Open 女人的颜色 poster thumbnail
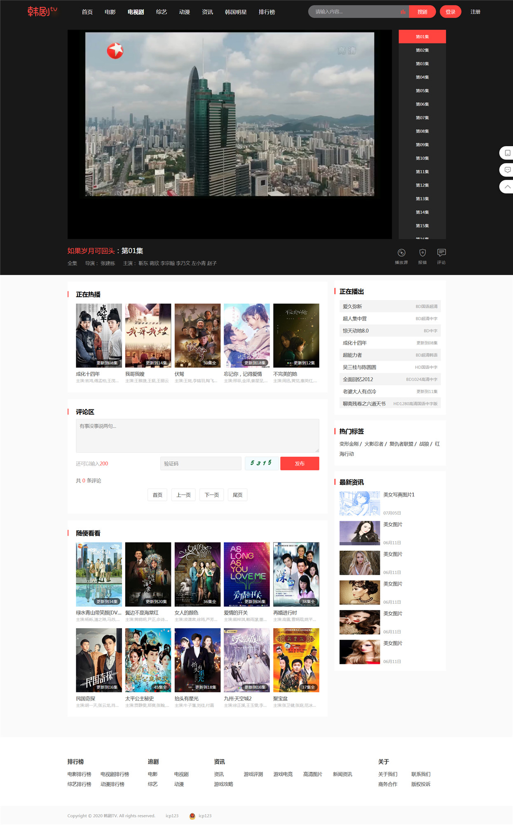The width and height of the screenshot is (513, 825). coord(197,574)
